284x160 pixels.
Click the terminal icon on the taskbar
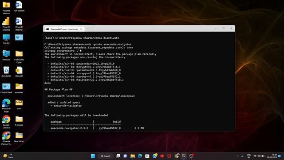(184, 156)
